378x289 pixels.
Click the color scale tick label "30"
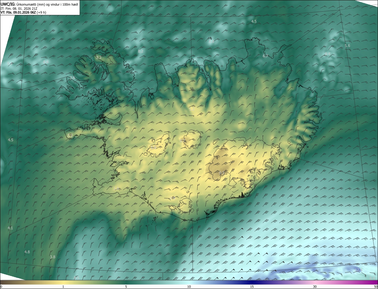click(315, 287)
